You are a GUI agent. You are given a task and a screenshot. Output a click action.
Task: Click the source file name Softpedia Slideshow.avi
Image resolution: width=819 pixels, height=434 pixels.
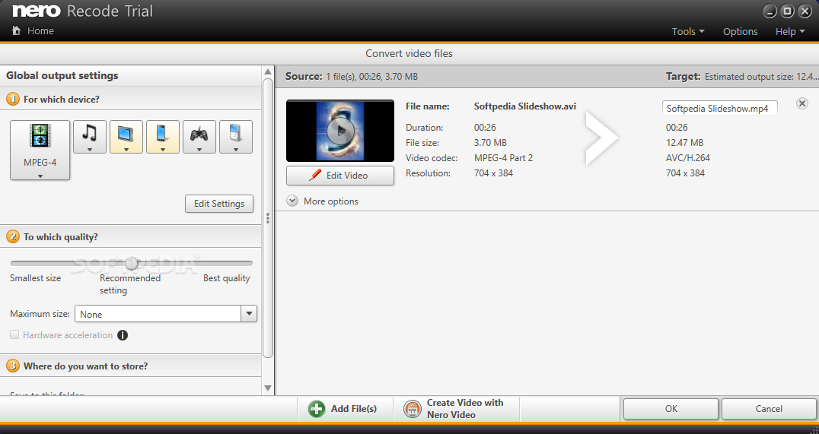pos(525,106)
